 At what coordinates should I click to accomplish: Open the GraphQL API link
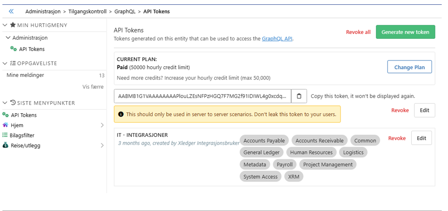tap(277, 39)
